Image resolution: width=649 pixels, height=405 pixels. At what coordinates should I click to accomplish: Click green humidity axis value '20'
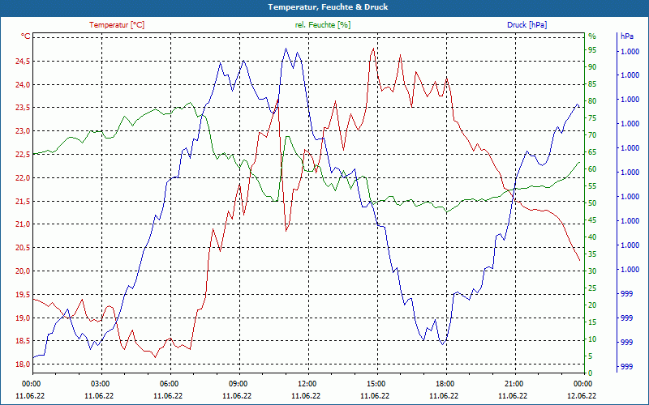(x=592, y=305)
